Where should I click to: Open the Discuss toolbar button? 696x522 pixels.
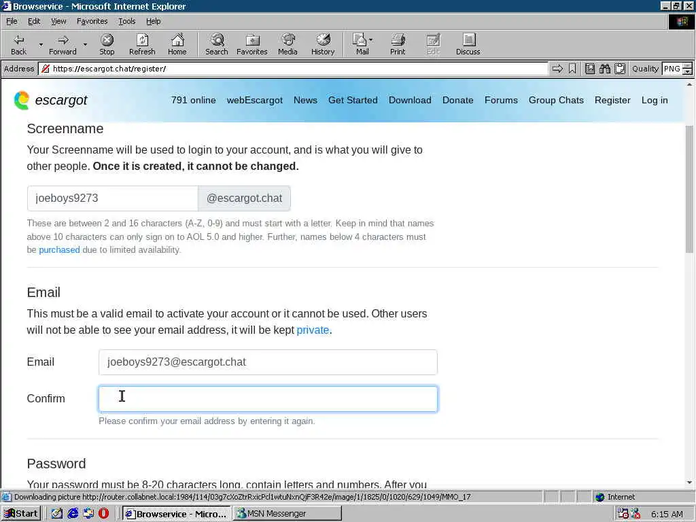[x=468, y=44]
